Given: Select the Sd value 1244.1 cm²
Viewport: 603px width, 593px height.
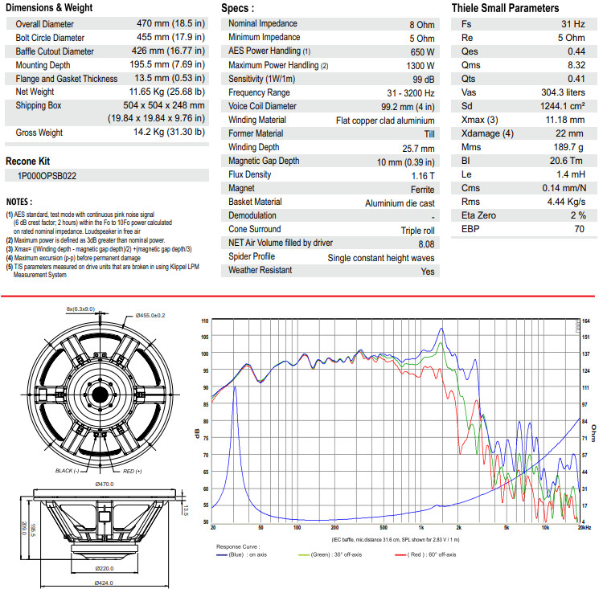Looking at the screenshot, I should click(x=563, y=106).
